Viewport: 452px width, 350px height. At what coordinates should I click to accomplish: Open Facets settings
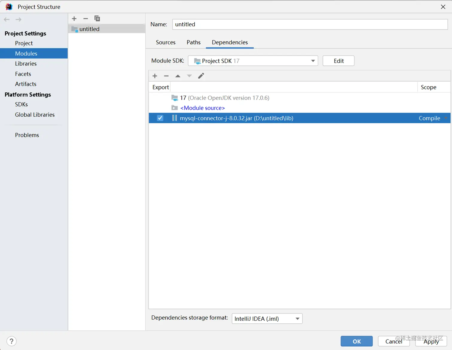pyautogui.click(x=23, y=74)
